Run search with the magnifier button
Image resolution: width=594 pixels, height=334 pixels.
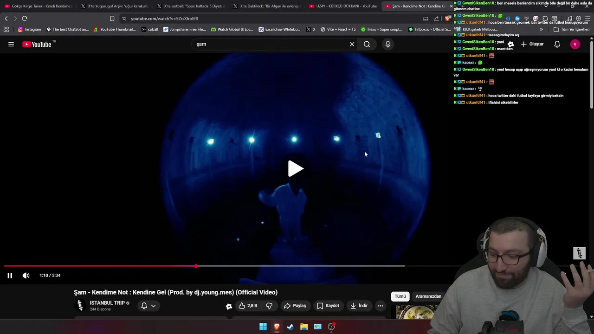tap(367, 44)
